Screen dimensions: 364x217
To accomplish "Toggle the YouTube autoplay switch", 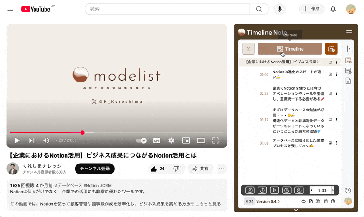I will click(141, 140).
